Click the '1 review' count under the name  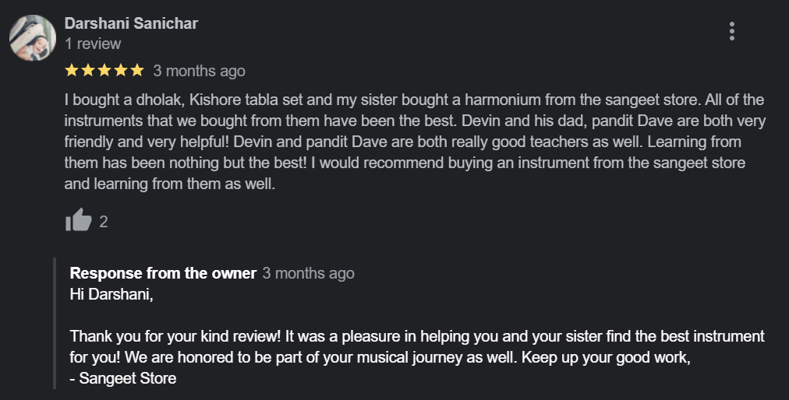93,44
